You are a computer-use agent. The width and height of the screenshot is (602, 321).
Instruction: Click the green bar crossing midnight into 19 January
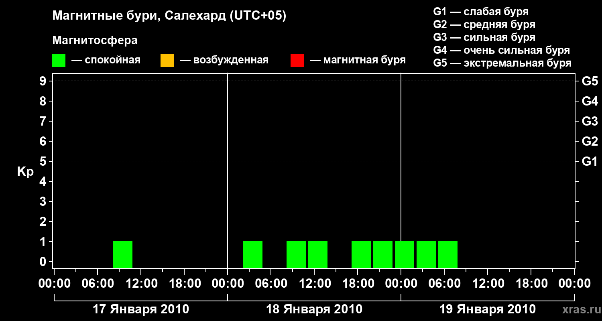[405, 254]
